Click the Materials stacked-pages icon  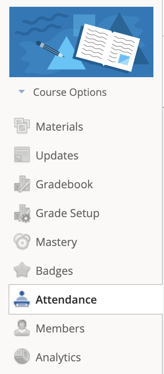[x=22, y=126]
